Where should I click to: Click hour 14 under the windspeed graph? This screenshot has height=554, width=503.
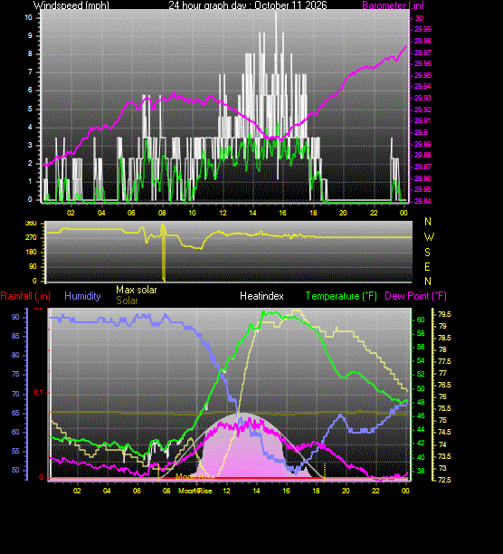(x=252, y=213)
